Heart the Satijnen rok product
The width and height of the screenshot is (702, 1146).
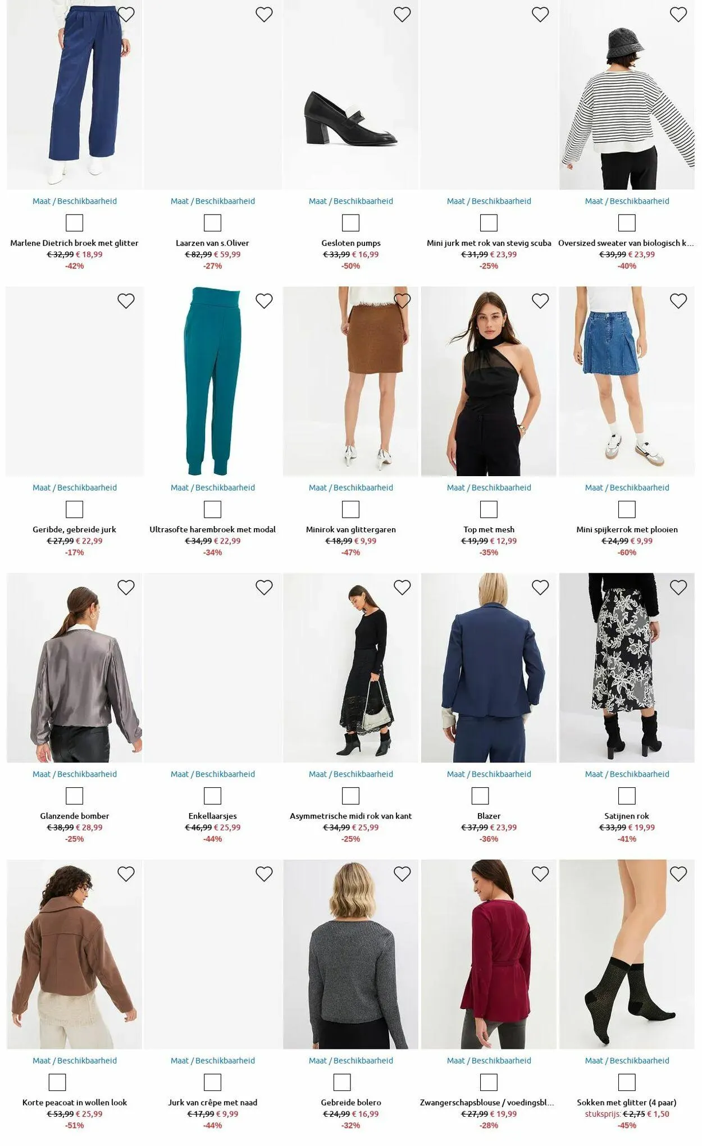pos(678,587)
